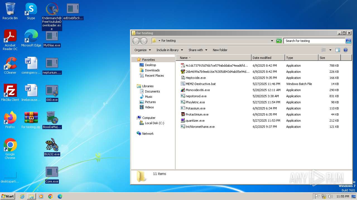Click the Explorer Back navigation button
357x200 pixels.
pyautogui.click(x=136, y=41)
